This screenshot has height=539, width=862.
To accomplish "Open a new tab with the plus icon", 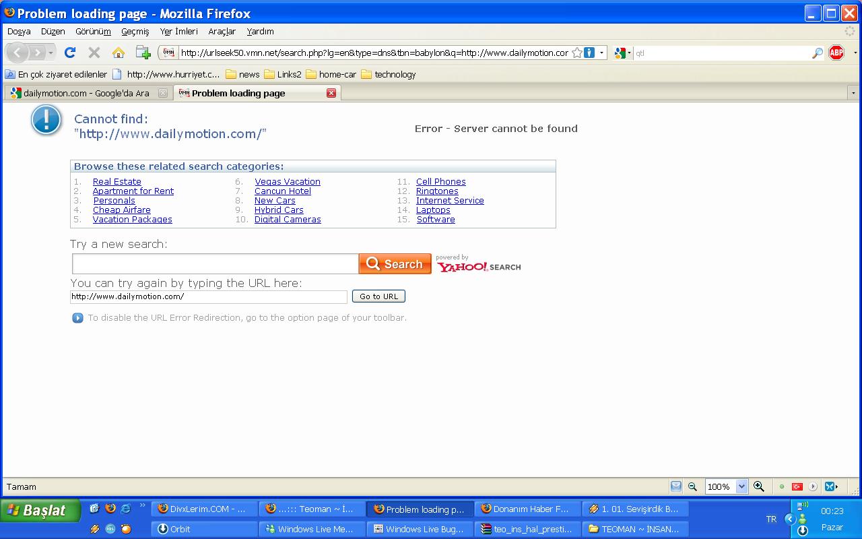I will tap(143, 53).
